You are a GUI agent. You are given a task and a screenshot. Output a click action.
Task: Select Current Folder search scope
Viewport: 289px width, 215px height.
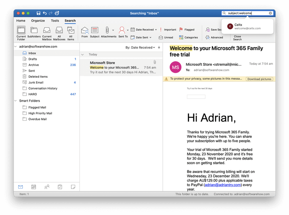[21, 33]
